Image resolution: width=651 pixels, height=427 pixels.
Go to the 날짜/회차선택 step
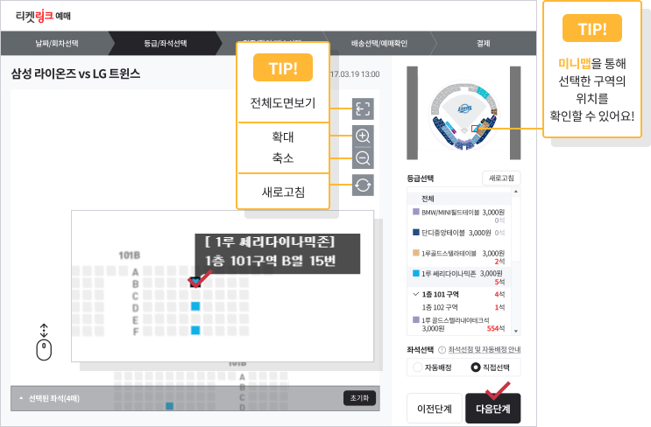click(57, 43)
